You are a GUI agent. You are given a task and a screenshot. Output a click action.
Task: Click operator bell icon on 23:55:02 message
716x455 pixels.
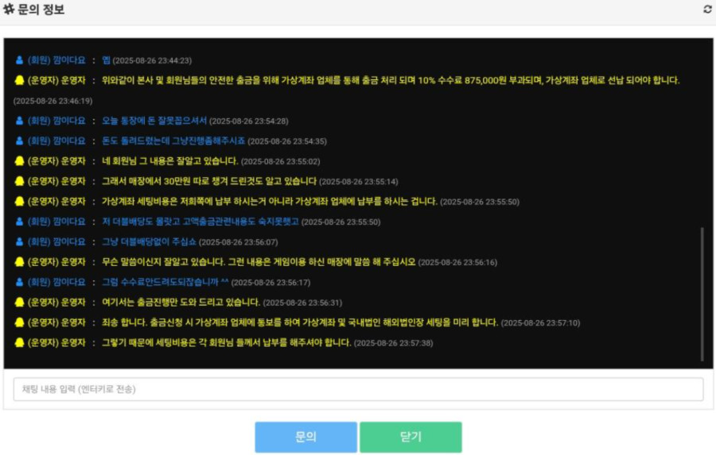19,161
